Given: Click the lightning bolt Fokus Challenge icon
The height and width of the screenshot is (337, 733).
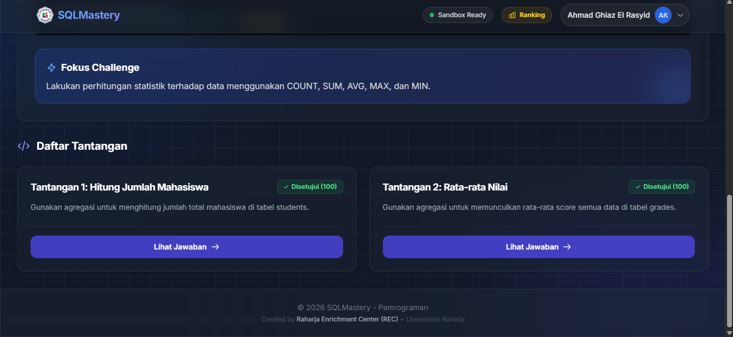Looking at the screenshot, I should (x=52, y=68).
